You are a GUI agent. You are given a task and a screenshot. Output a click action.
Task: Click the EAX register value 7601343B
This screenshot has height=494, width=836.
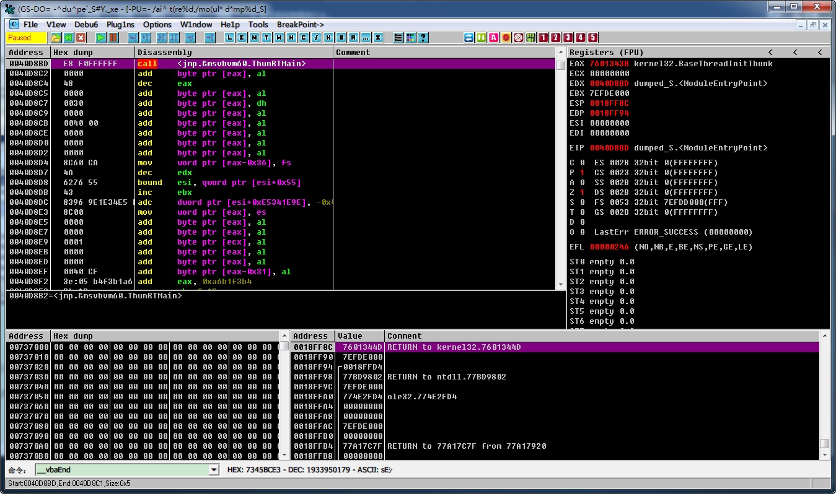tap(609, 64)
